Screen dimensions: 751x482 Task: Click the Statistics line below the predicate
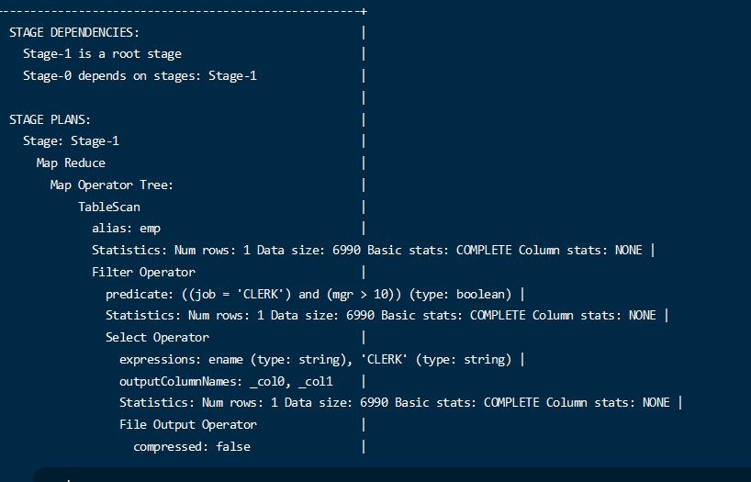[380, 316]
